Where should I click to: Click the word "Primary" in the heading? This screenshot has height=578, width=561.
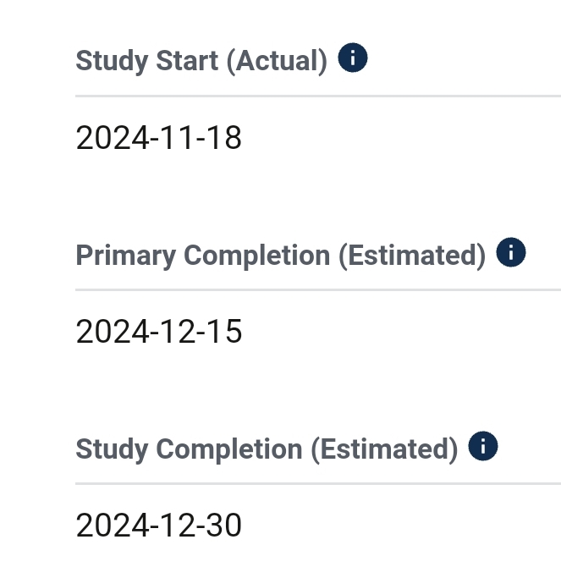[x=126, y=256]
